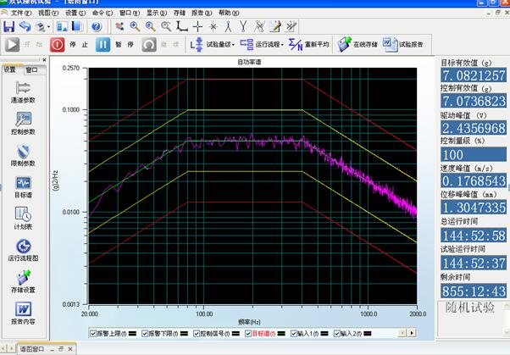Click the 试验报告 test report button
Image resolution: width=510 pixels, height=355 pixels.
tap(403, 44)
